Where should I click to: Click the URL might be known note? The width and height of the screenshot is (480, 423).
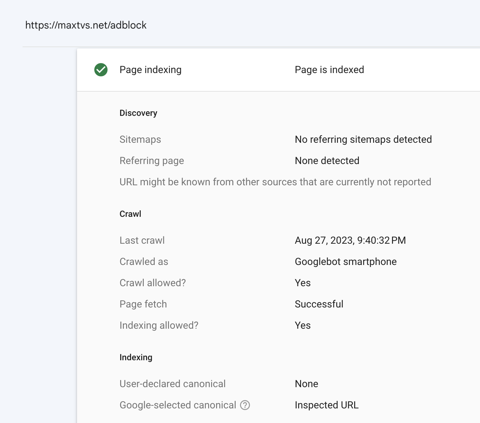(275, 182)
